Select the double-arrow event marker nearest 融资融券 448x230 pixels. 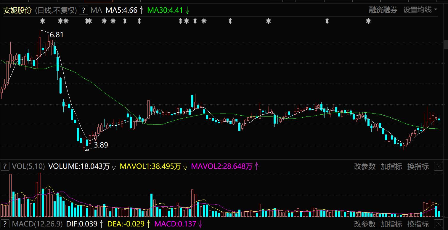(x=327, y=21)
